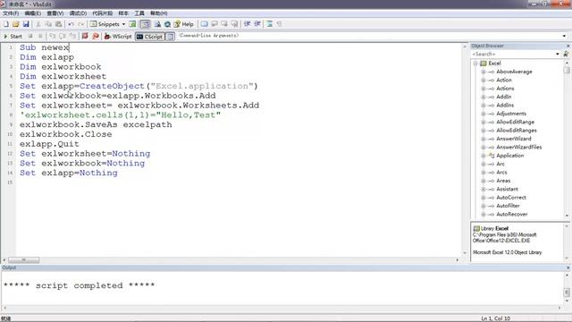
Task: Open the 帮助(H) menu
Action: coord(159,13)
